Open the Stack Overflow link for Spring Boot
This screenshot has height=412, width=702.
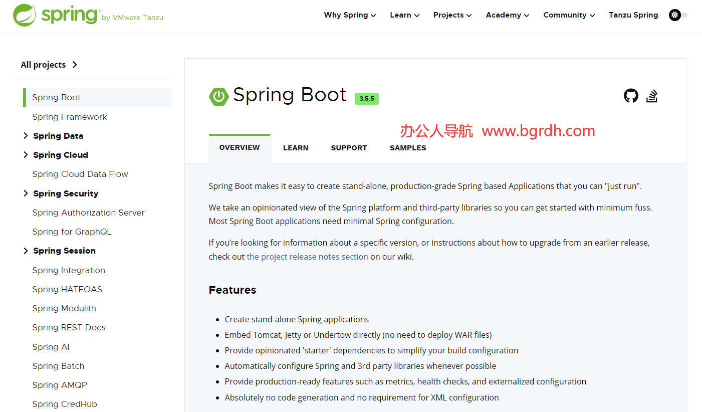(652, 95)
